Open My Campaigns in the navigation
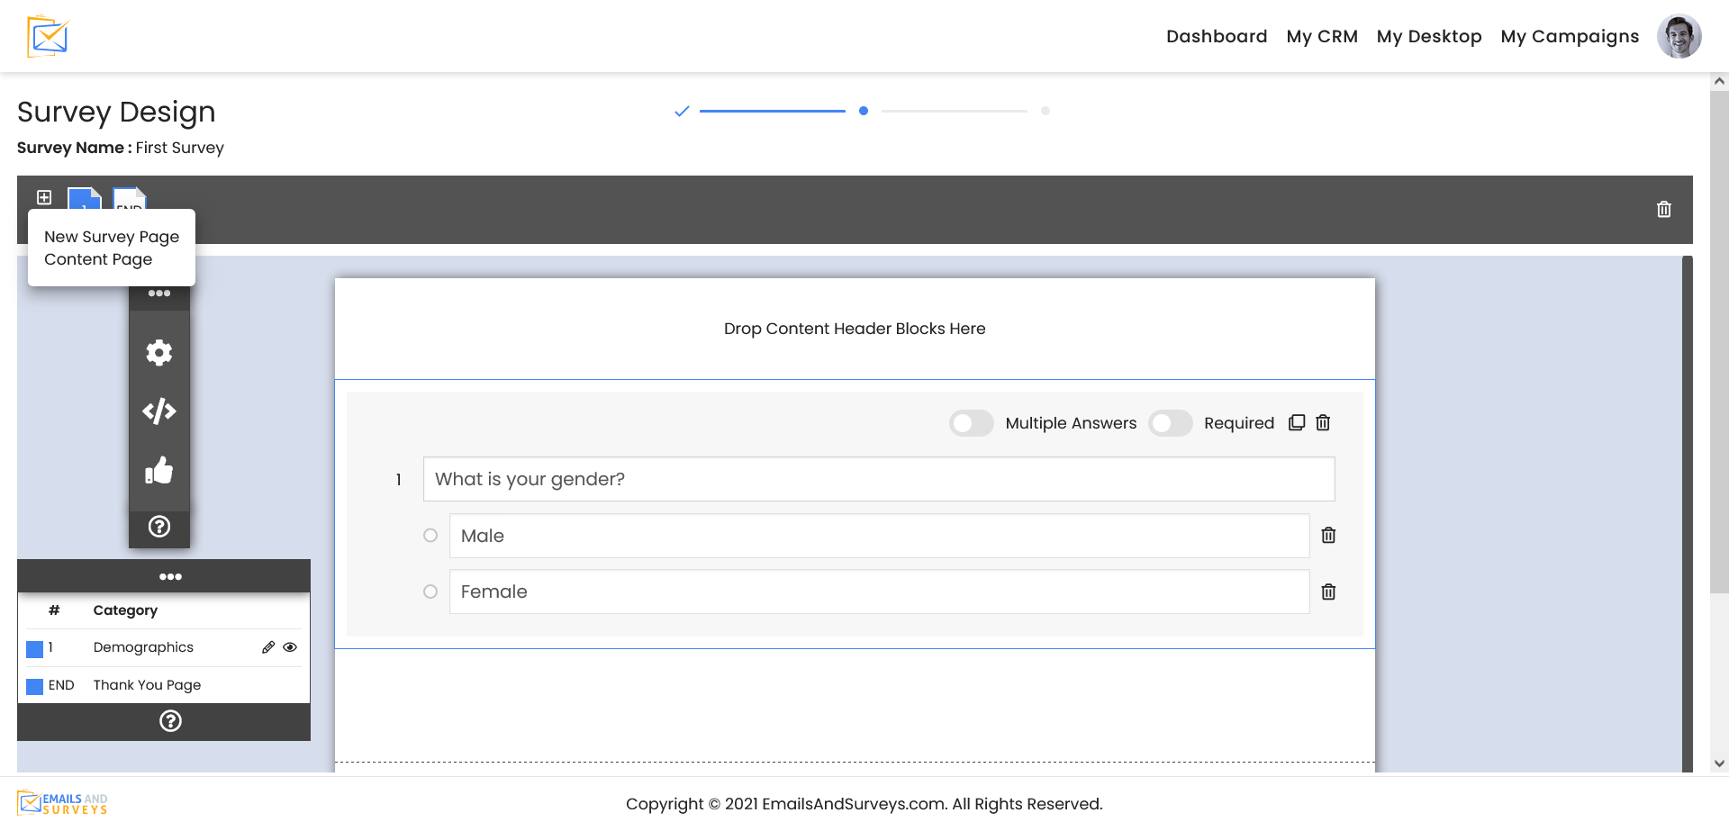 [x=1570, y=37]
